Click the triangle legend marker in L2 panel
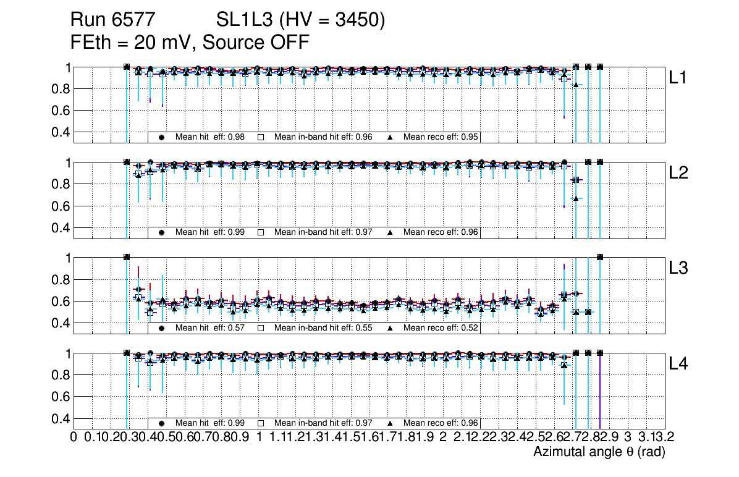739x477 pixels. (x=390, y=232)
